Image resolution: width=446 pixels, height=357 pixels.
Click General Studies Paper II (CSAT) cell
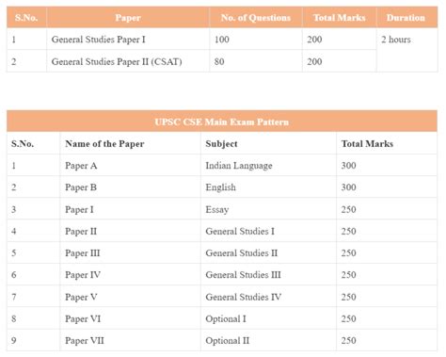[x=128, y=61]
